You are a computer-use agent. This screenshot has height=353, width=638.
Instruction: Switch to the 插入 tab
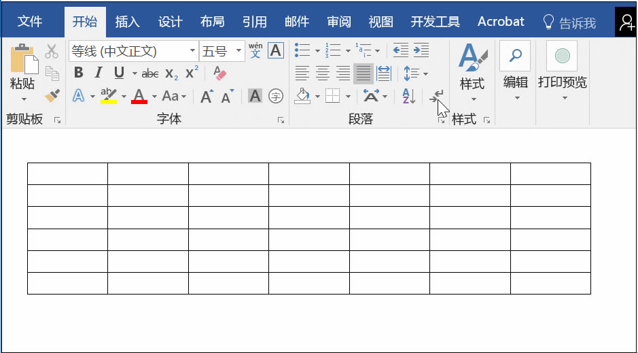127,22
